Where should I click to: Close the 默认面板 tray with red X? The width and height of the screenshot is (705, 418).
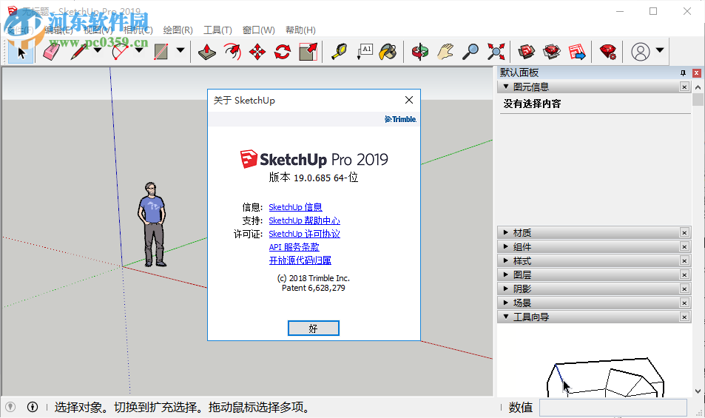point(696,73)
